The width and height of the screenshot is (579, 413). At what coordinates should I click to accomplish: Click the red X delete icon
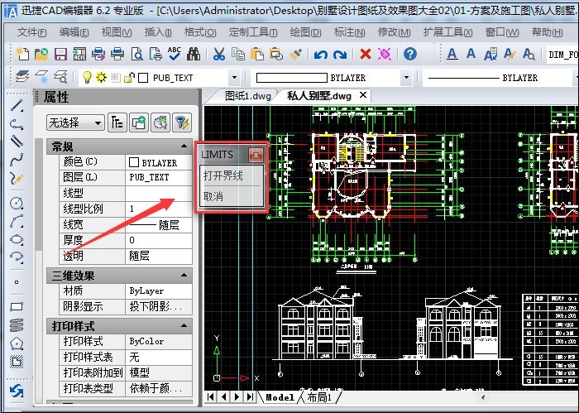365,55
